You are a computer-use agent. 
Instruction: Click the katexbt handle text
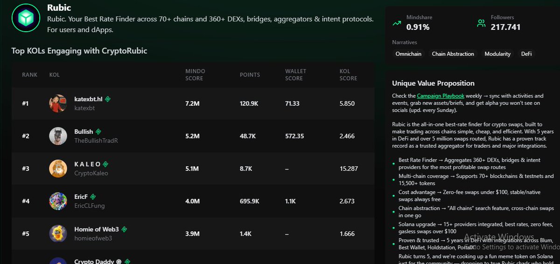tap(84, 108)
